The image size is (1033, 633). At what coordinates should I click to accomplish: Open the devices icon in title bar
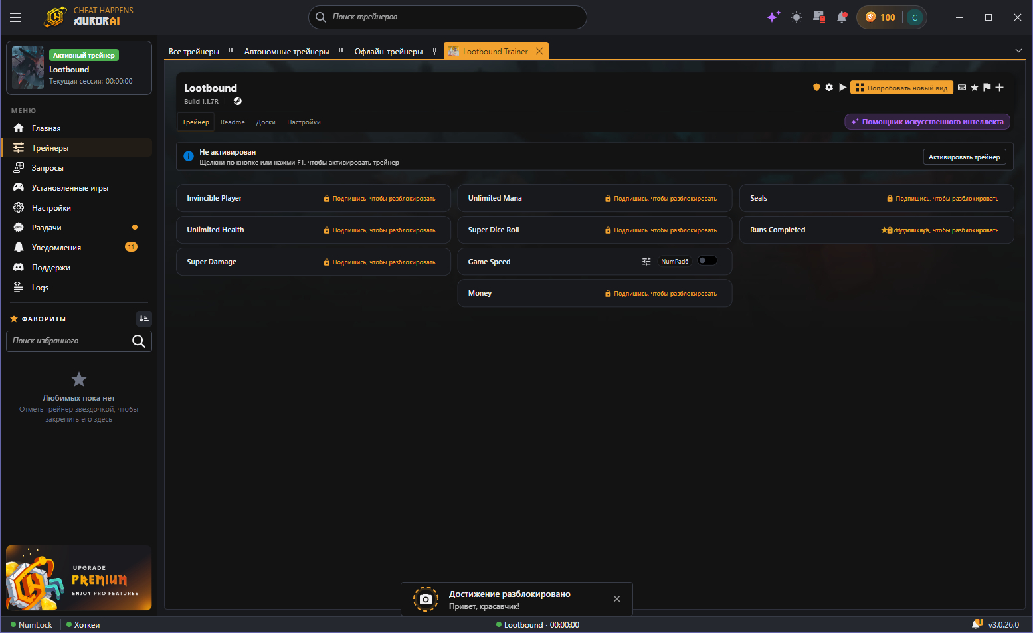pos(819,17)
